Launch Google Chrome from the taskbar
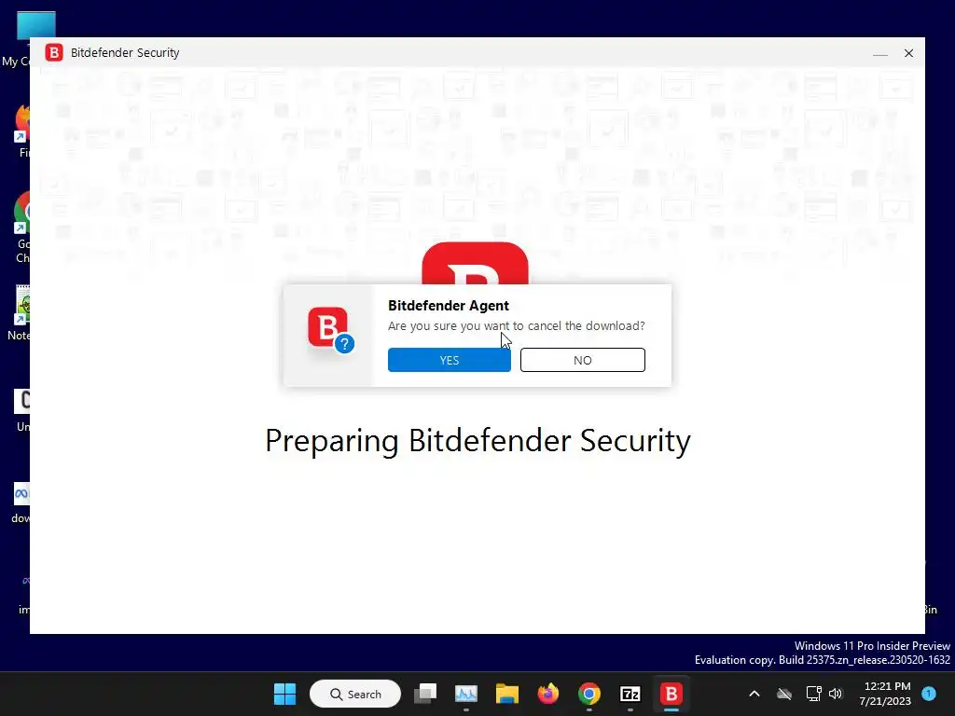Image resolution: width=955 pixels, height=716 pixels. [589, 694]
